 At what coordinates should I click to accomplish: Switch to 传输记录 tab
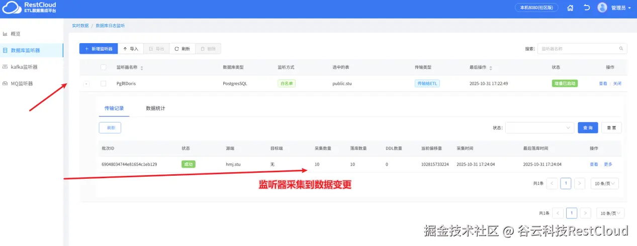(x=114, y=108)
